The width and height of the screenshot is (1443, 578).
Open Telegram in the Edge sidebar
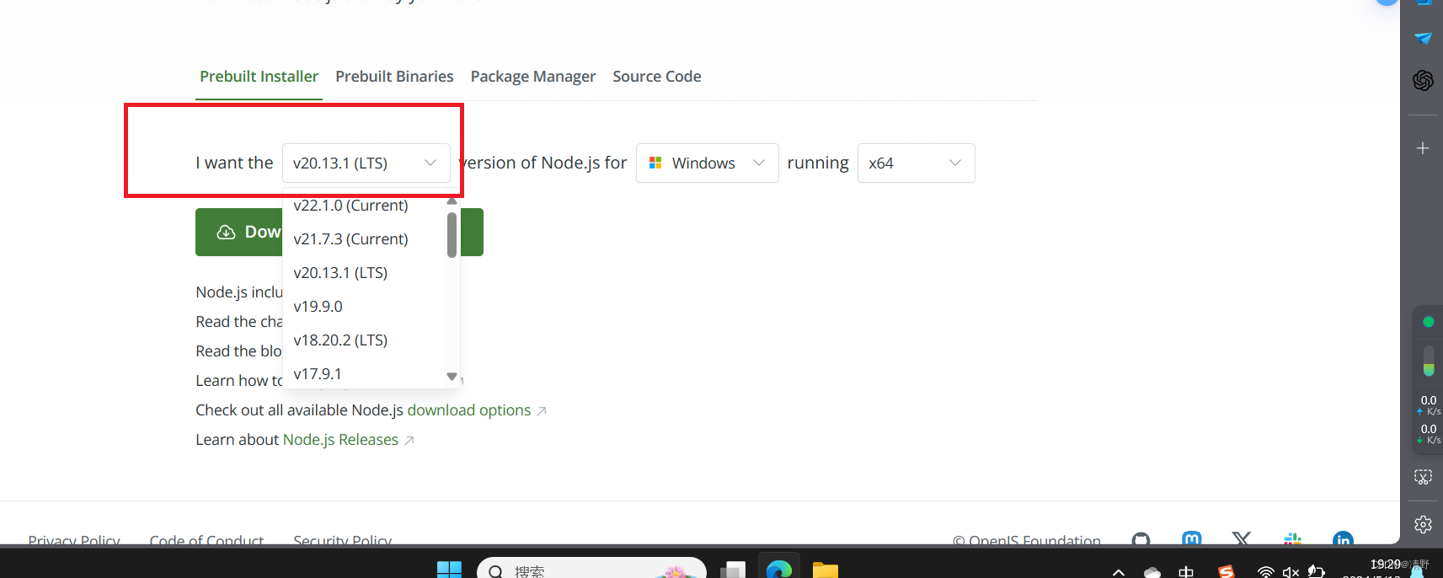1423,39
